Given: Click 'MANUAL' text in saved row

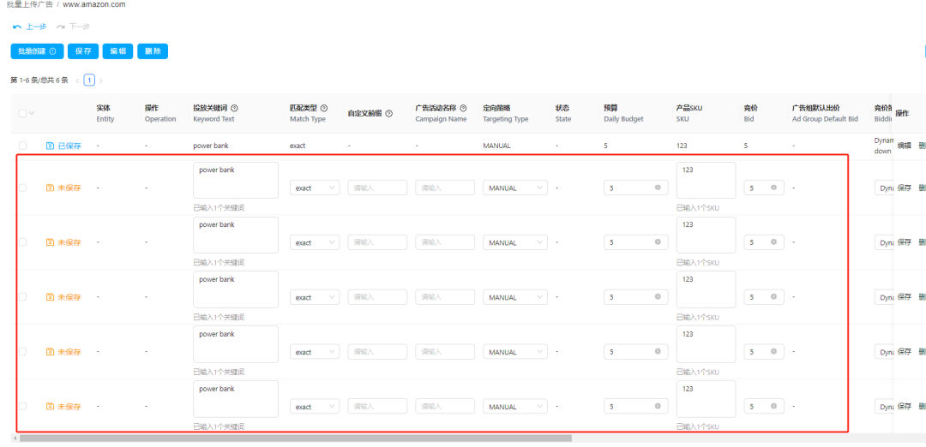Looking at the screenshot, I should [496, 146].
